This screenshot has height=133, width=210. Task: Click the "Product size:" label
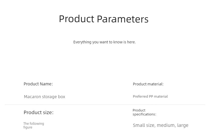pyautogui.click(x=39, y=112)
